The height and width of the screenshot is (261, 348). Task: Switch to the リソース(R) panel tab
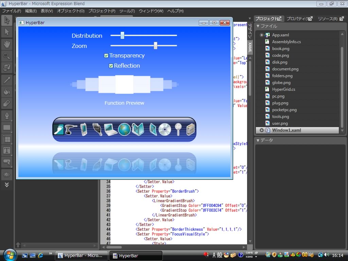[331, 19]
